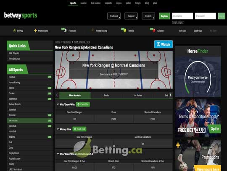Open NHL Playoffs quick link

30,53
